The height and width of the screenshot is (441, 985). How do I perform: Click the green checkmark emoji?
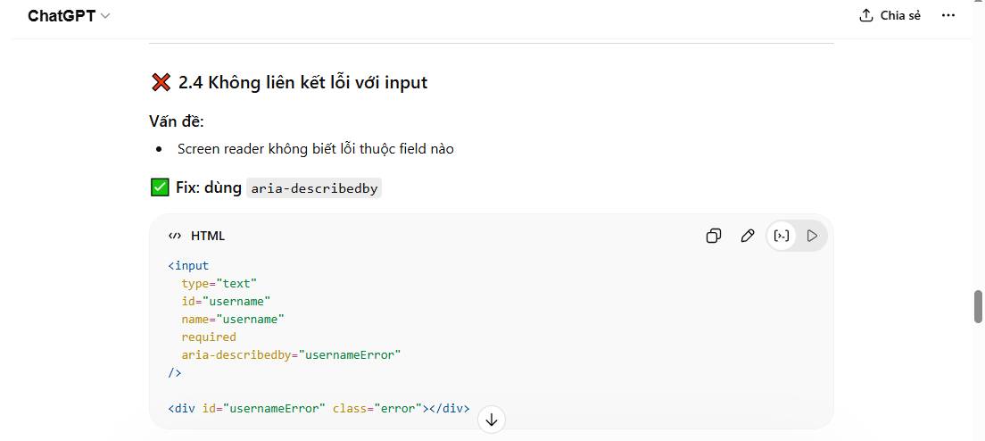click(160, 187)
